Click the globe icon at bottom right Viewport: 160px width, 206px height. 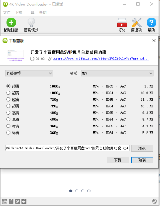click(154, 201)
